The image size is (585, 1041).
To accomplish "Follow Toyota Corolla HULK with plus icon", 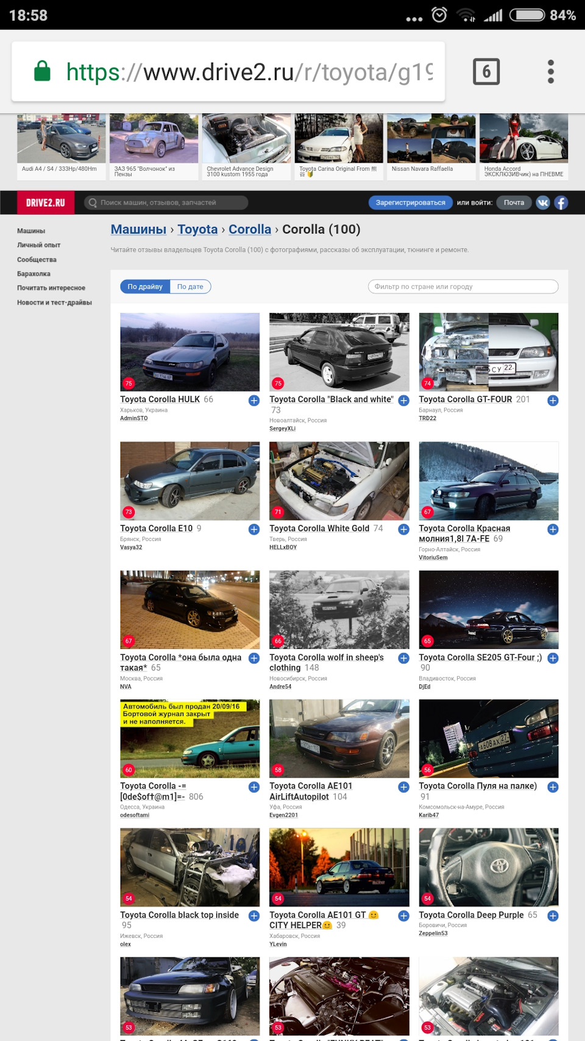I will (x=254, y=400).
